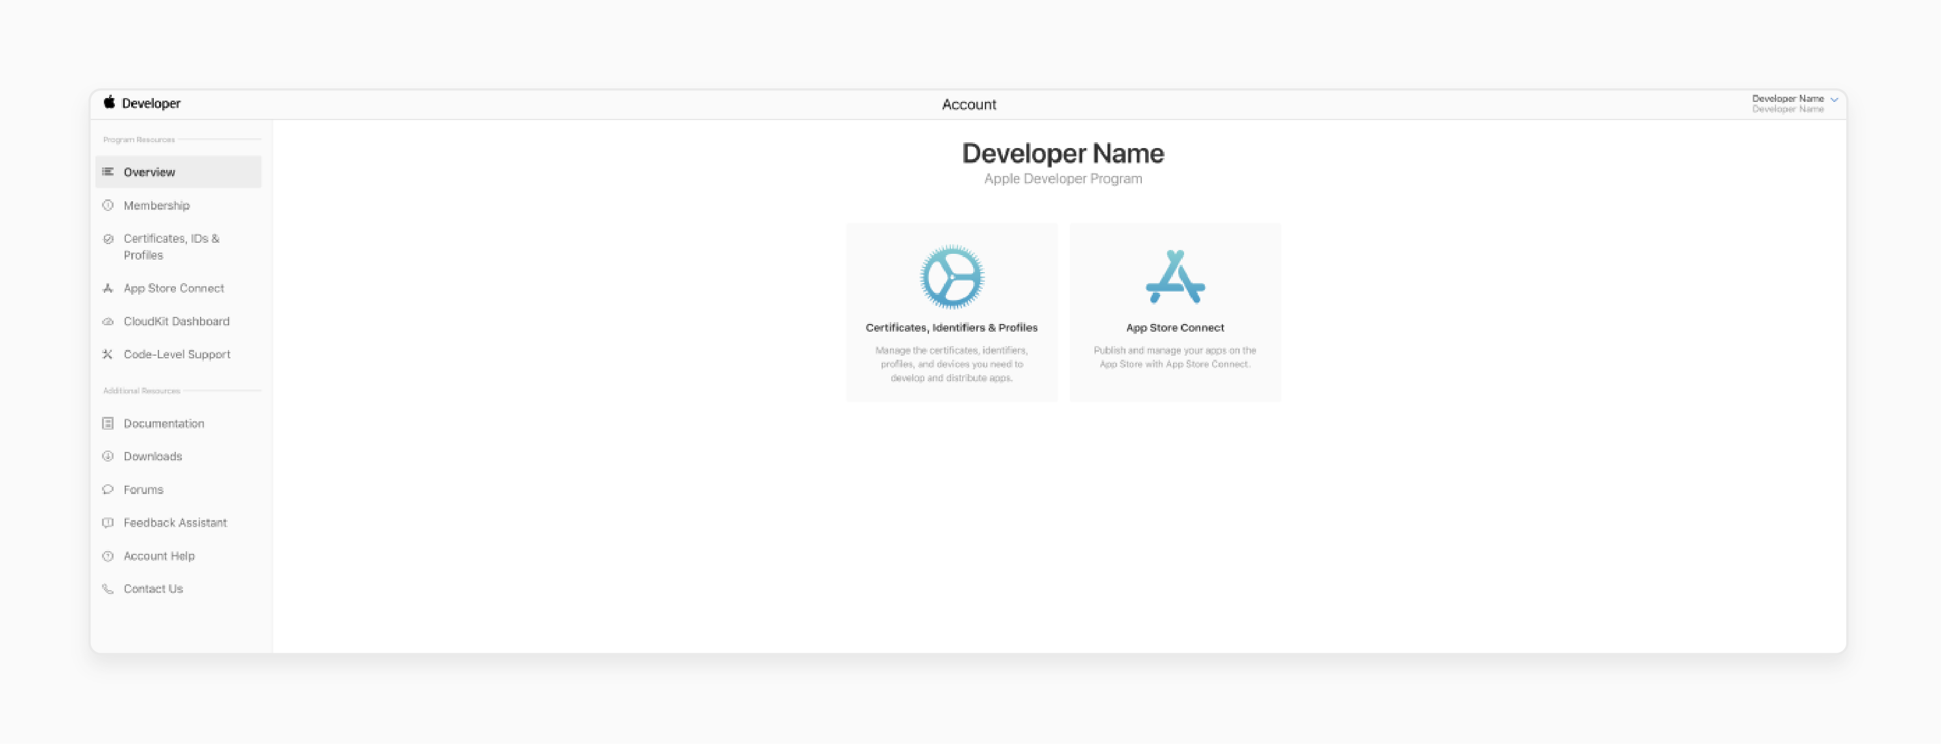This screenshot has width=1941, height=744.
Task: Click the 'Manage the certificates, identifiers' description
Action: pos(952,364)
